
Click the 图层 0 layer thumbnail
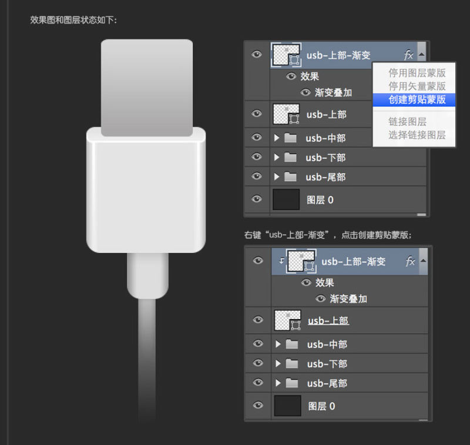pyautogui.click(x=286, y=200)
